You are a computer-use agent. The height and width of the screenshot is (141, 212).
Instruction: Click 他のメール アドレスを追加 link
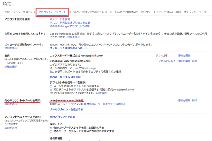[x=65, y=77]
